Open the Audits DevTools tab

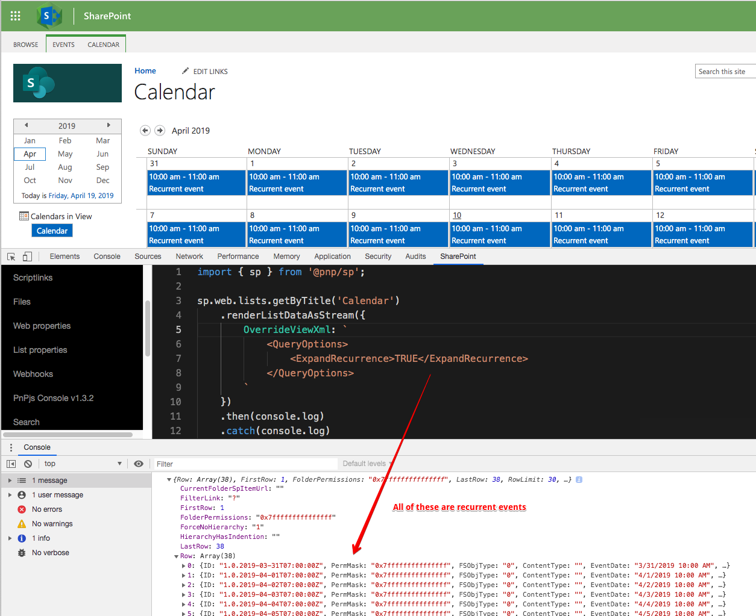click(x=415, y=257)
